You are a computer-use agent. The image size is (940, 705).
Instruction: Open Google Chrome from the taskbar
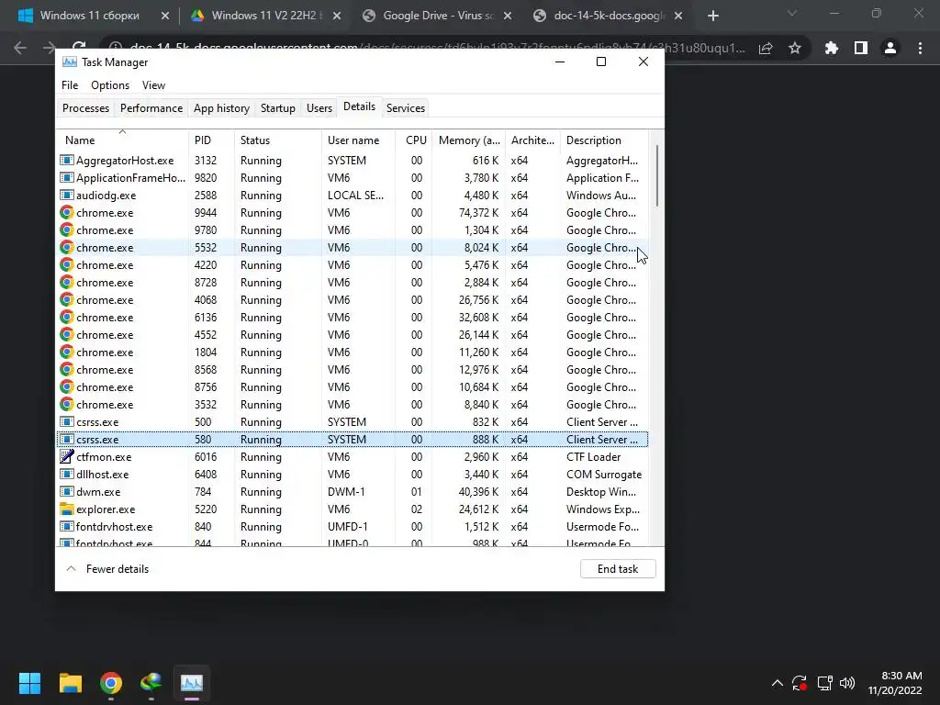tap(111, 683)
